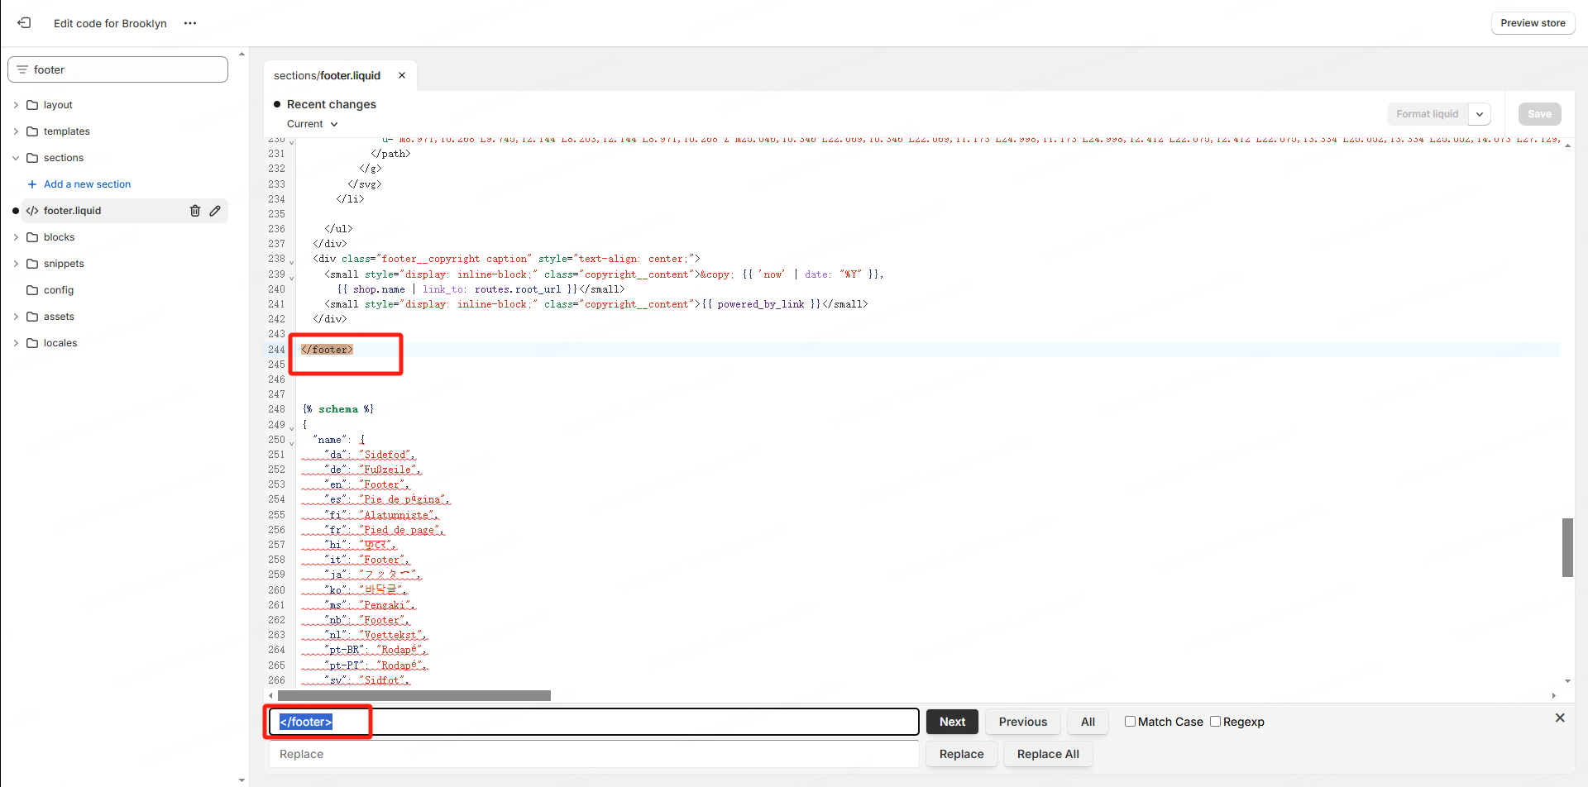Click the filter icon in file search
1588x787 pixels.
coord(22,69)
